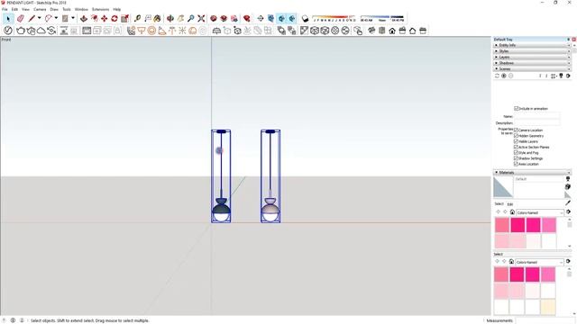This screenshot has height=324, width=577.
Task: Open the Edit menu
Action: point(14,9)
